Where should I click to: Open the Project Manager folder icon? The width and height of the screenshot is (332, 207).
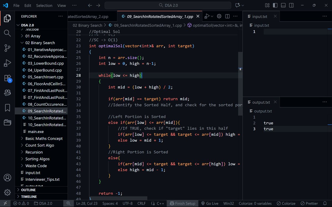tap(7, 123)
